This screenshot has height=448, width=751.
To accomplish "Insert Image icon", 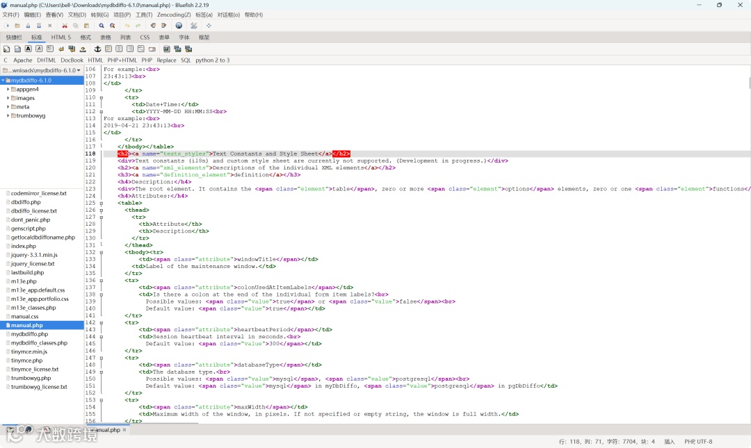I will 167,49.
